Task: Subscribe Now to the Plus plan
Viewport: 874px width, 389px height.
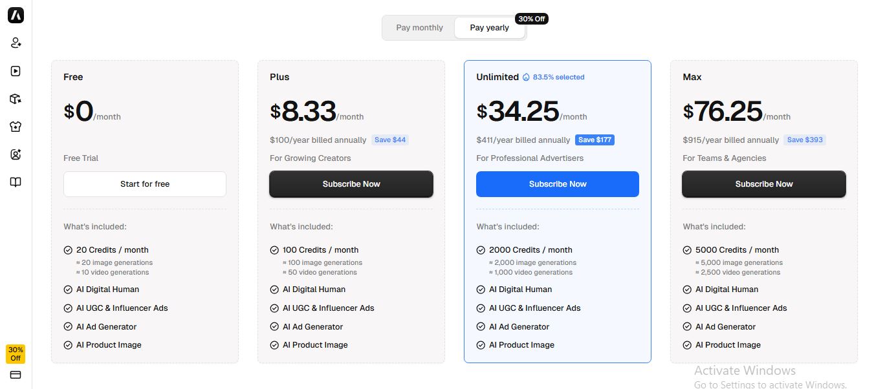Action: pos(351,184)
